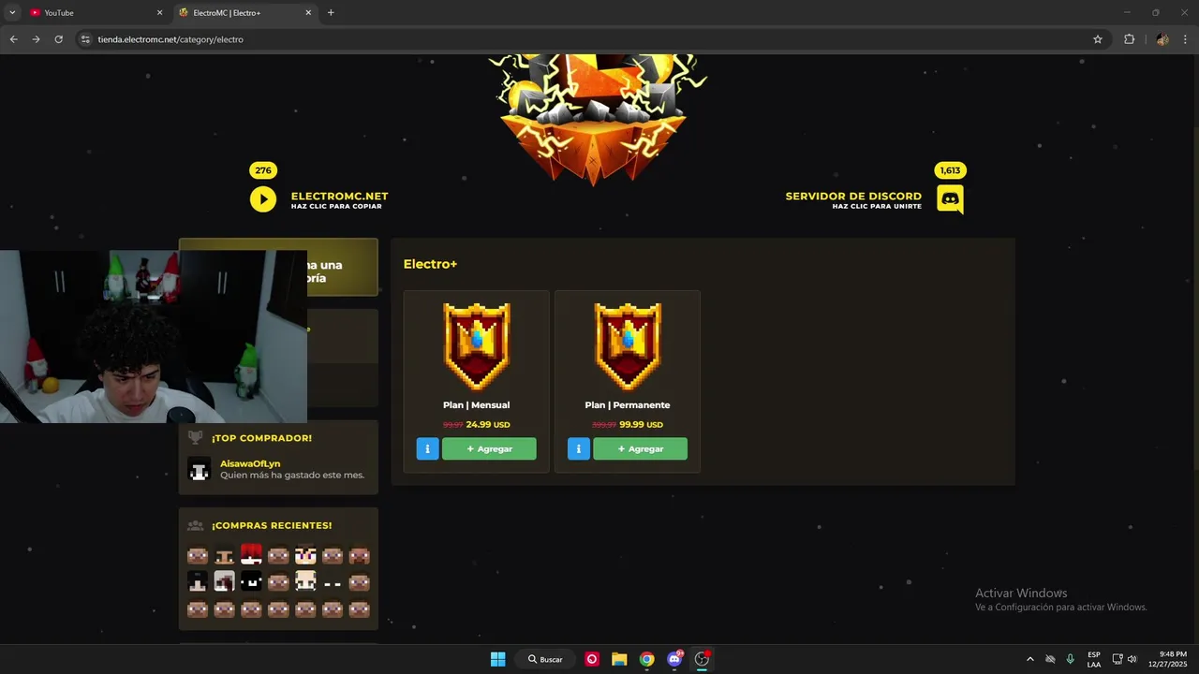This screenshot has width=1199, height=674.
Task: Open Discord from the taskbar
Action: (674, 659)
